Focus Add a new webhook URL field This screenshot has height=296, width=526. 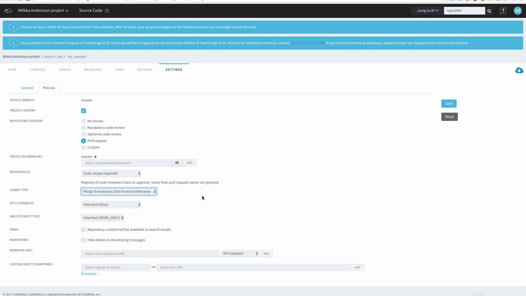tap(150, 254)
